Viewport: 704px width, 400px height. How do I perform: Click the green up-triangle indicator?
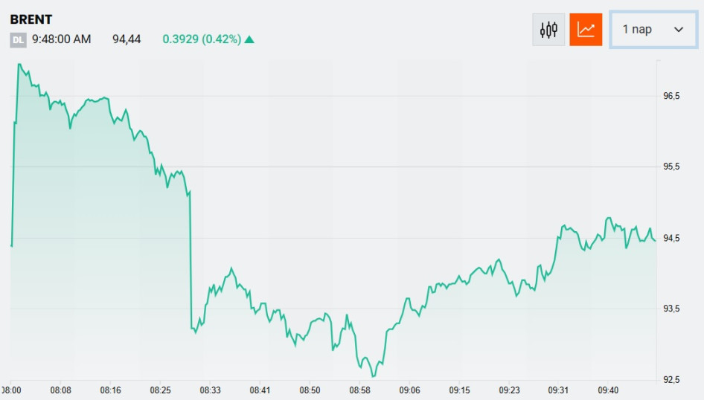(x=249, y=39)
